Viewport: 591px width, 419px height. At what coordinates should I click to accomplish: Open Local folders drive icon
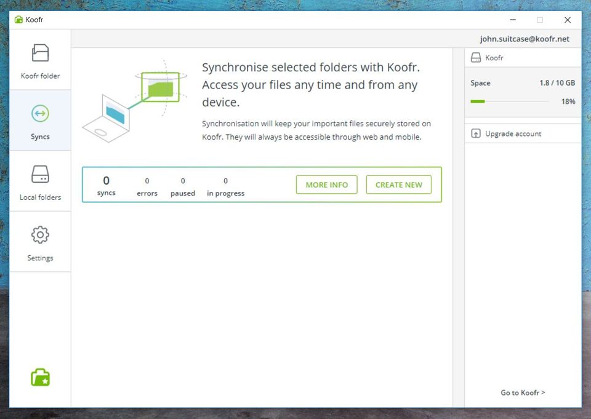click(x=41, y=174)
